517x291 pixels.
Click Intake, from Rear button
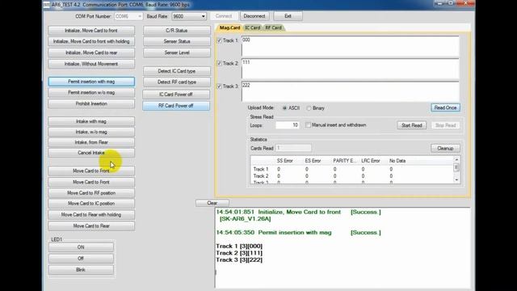pyautogui.click(x=91, y=142)
